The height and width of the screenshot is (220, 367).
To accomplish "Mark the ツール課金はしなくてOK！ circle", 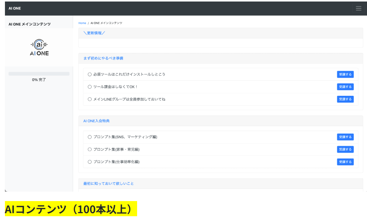I will point(90,87).
